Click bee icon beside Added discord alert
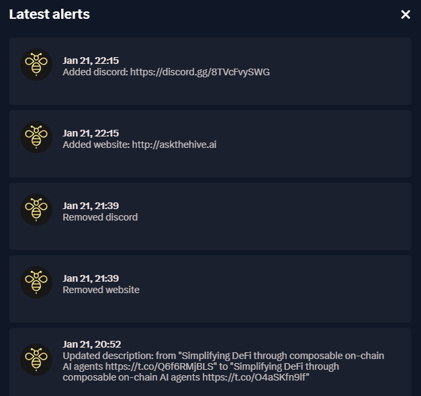This screenshot has width=421, height=396. (36, 65)
